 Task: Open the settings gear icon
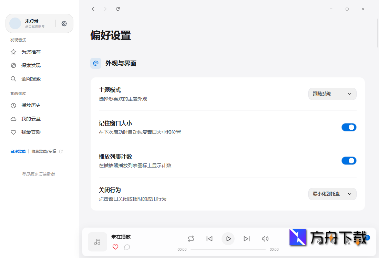[x=64, y=23]
